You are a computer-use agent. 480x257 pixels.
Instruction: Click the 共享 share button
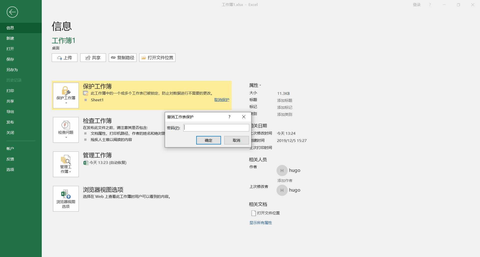pos(93,58)
